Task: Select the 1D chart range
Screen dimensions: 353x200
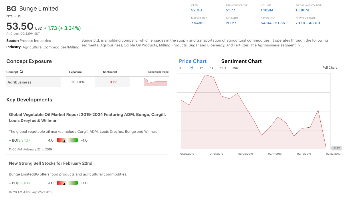Action: (x=181, y=68)
